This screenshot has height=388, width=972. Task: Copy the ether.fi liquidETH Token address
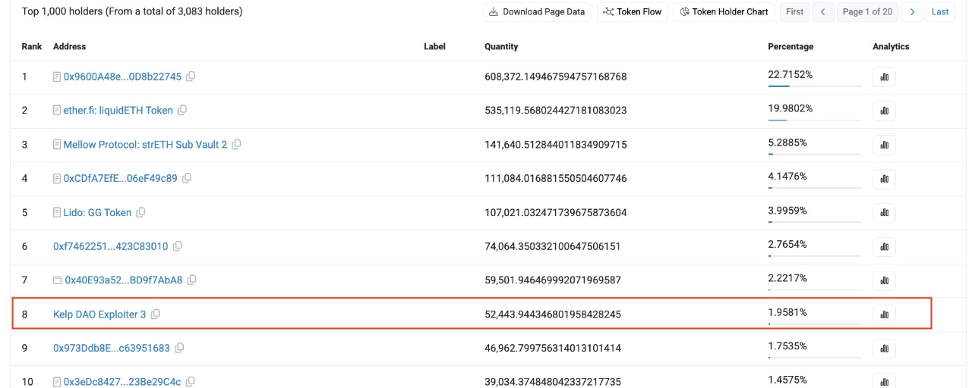point(182,111)
